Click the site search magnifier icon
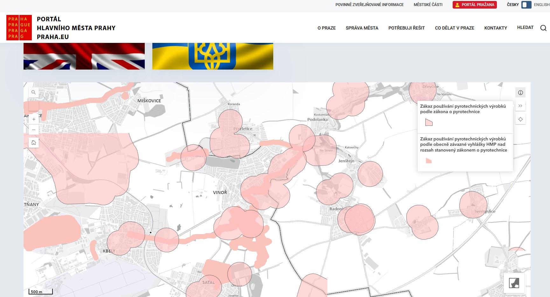 click(543, 28)
